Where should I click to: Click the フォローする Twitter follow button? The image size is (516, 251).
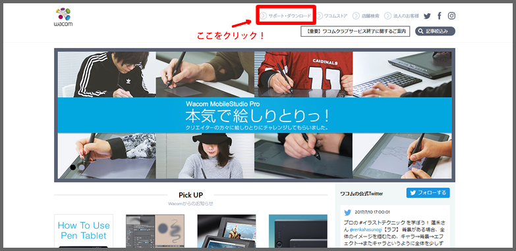coord(428,193)
